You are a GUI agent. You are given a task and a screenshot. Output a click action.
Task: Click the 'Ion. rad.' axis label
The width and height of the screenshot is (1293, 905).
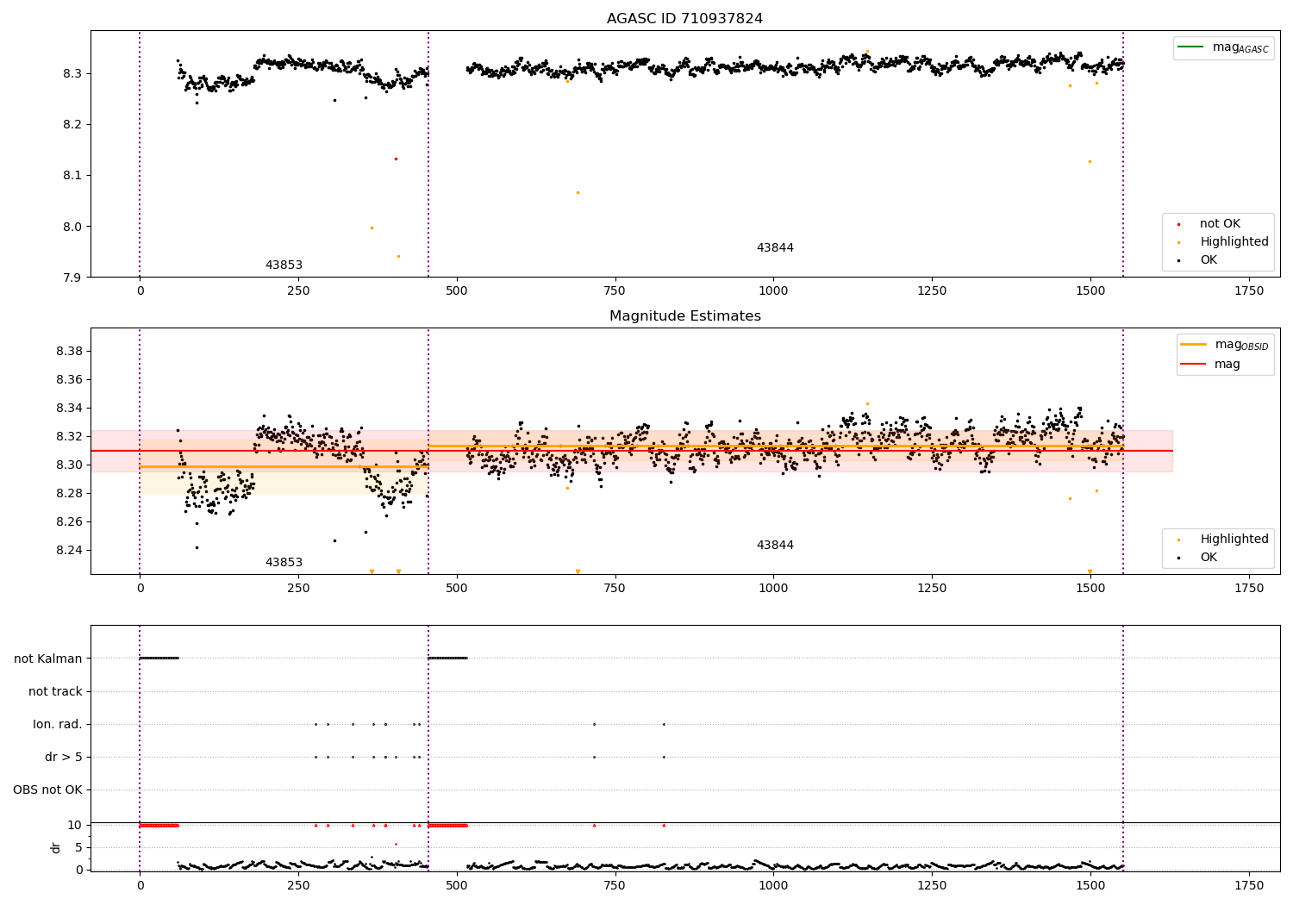click(x=58, y=724)
